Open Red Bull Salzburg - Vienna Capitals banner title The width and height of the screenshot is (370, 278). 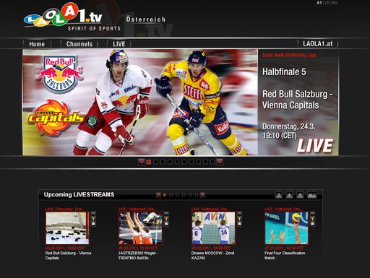(297, 100)
